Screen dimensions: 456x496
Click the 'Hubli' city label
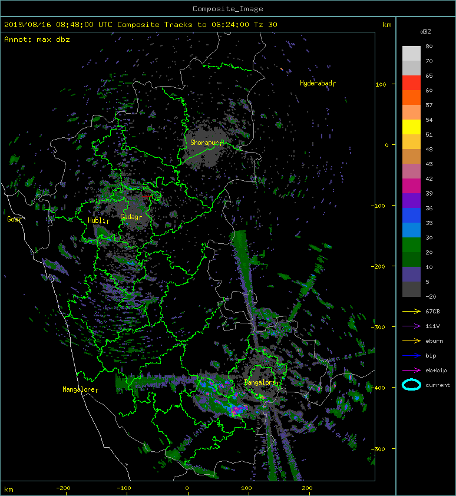tap(96, 220)
